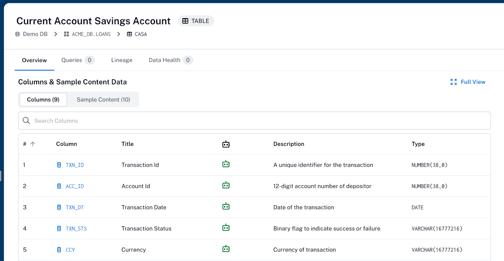The image size is (504, 261).
Task: Open the Data Health tab
Action: [171, 60]
